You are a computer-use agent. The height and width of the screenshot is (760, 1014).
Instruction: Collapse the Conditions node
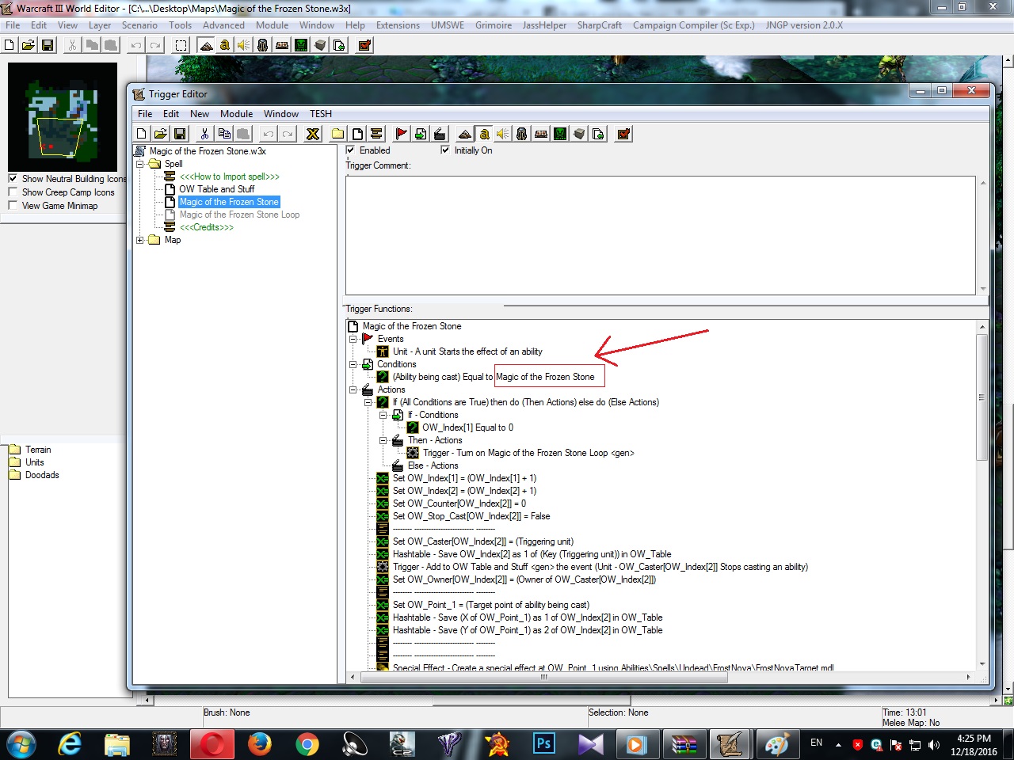tap(353, 364)
